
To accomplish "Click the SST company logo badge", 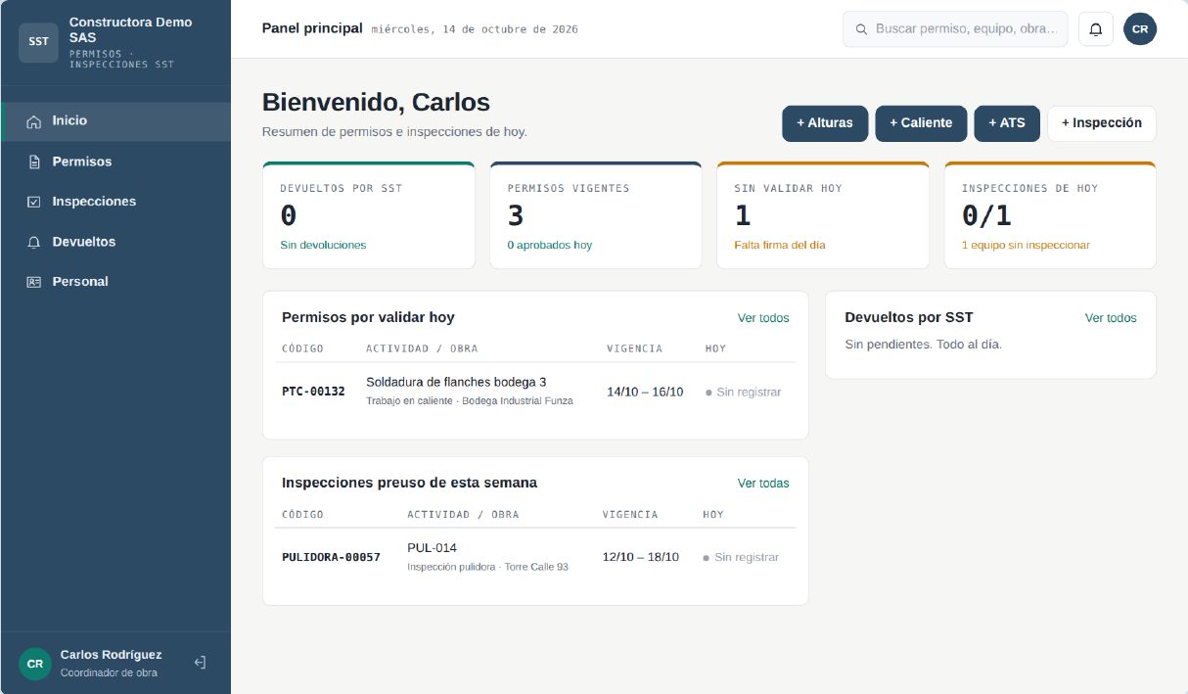I will tap(38, 42).
